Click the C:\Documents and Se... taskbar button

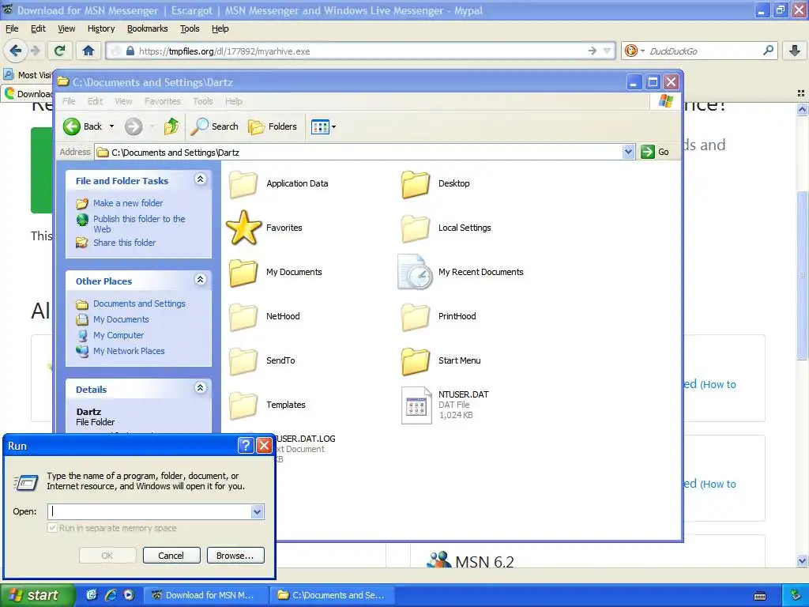(332, 595)
